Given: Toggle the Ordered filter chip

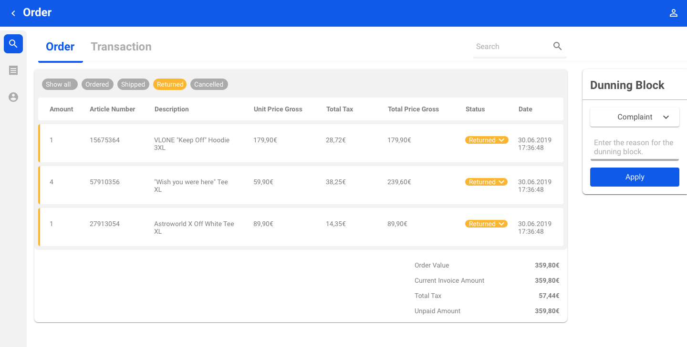Looking at the screenshot, I should (x=97, y=84).
